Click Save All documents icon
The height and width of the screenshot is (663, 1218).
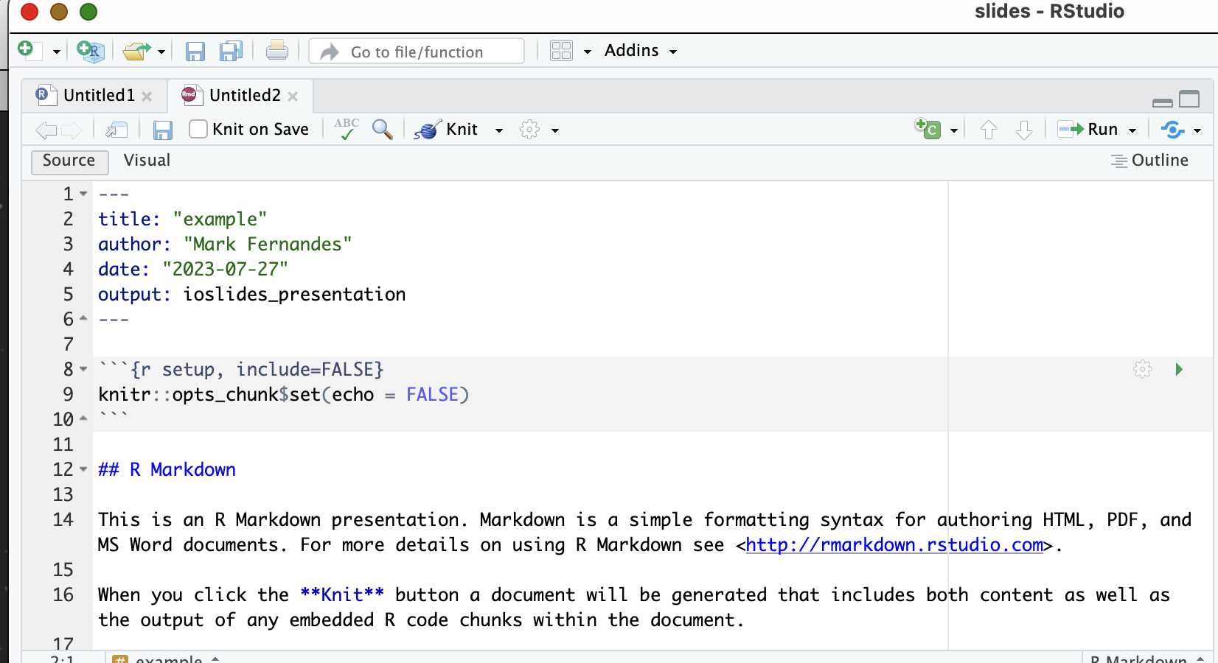point(232,51)
